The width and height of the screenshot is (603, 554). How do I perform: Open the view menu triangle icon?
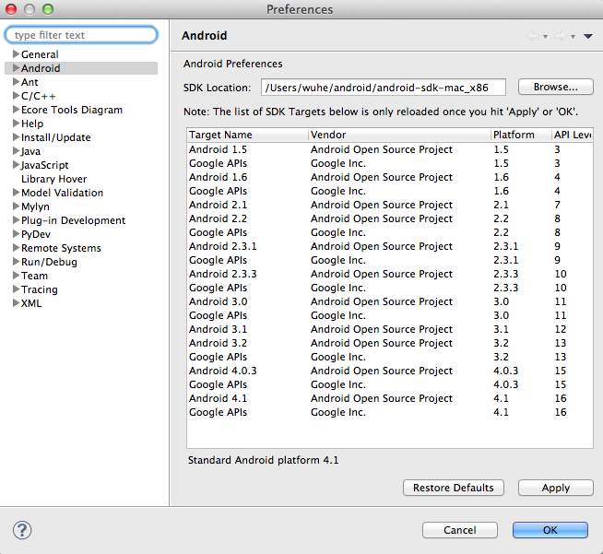point(587,37)
